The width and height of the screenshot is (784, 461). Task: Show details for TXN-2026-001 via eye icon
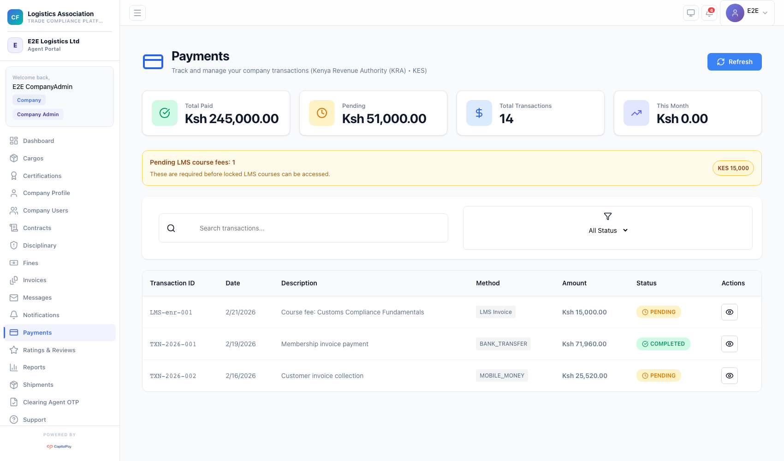(x=729, y=343)
